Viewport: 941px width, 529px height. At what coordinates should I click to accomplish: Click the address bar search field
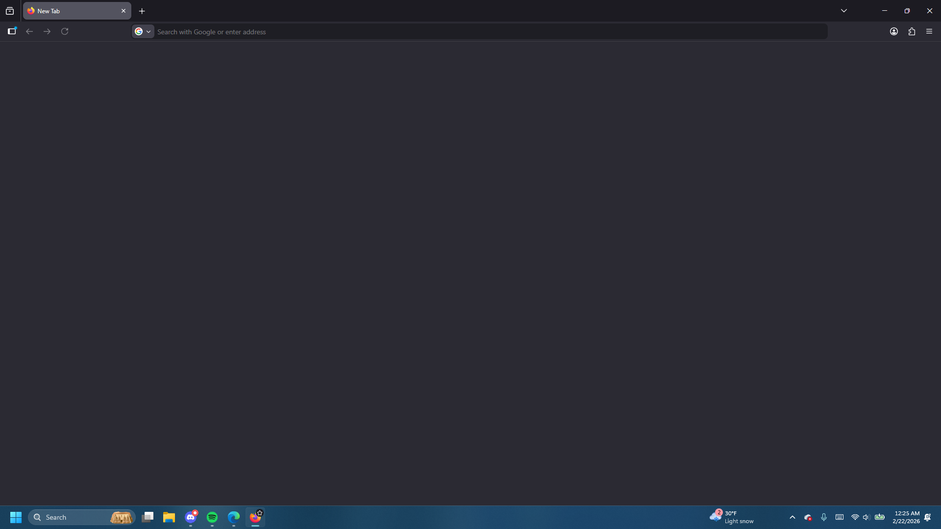coord(490,32)
